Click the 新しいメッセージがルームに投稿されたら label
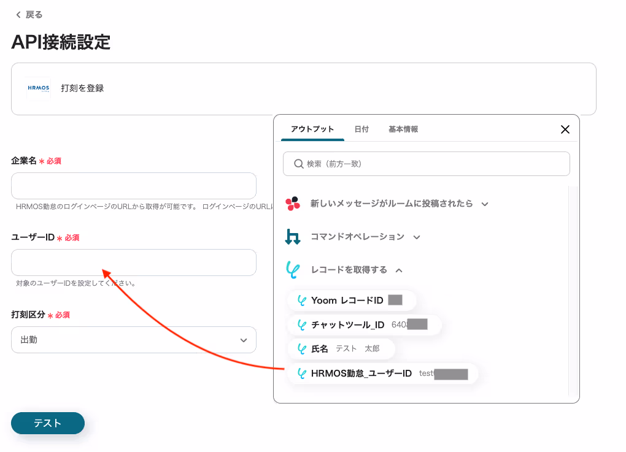 click(x=392, y=204)
